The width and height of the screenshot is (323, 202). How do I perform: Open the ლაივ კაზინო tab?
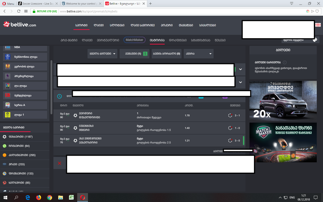pyautogui.click(x=143, y=25)
